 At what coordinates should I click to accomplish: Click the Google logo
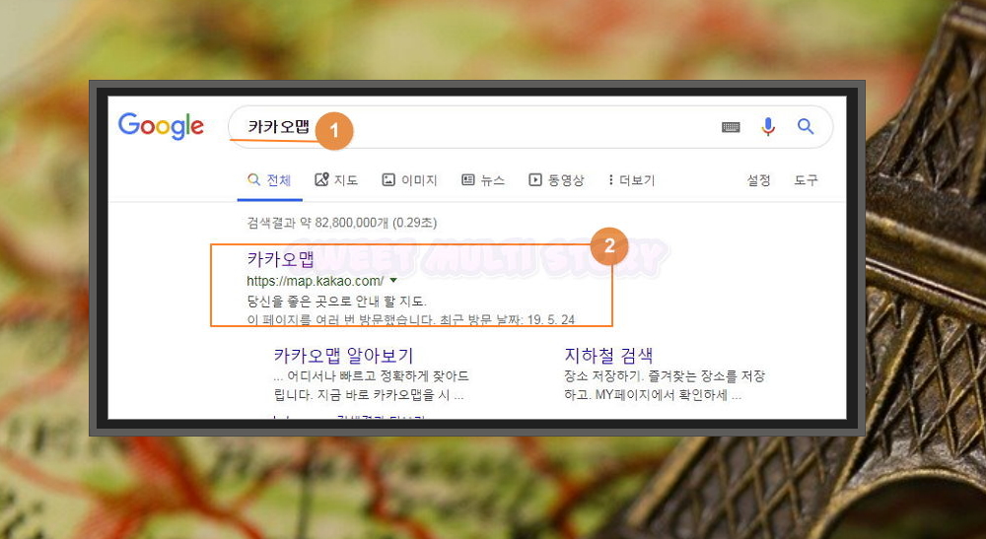(x=161, y=126)
